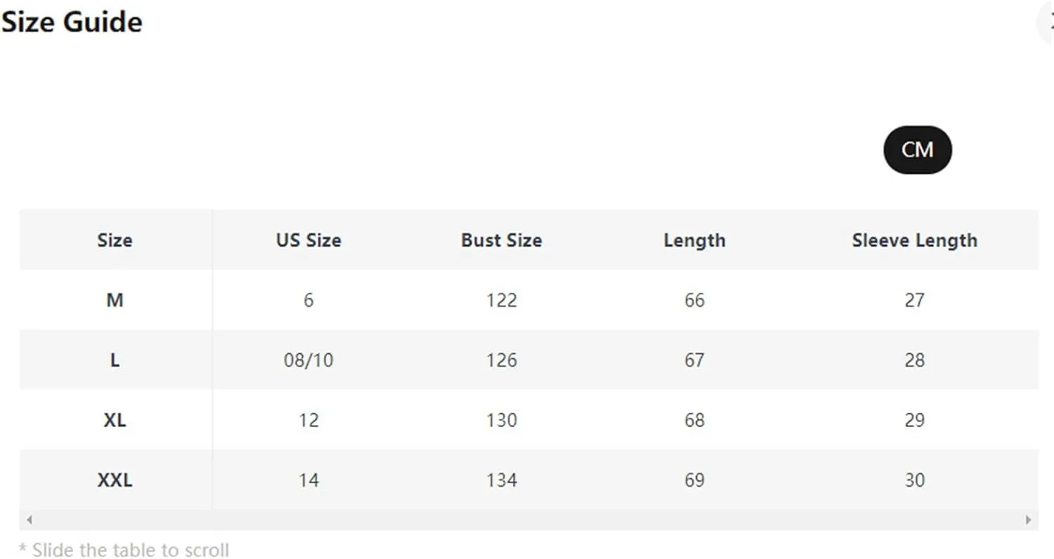Screen dimensions: 1054x559
Task: Click the Sleeve Length column header
Action: [x=914, y=240]
